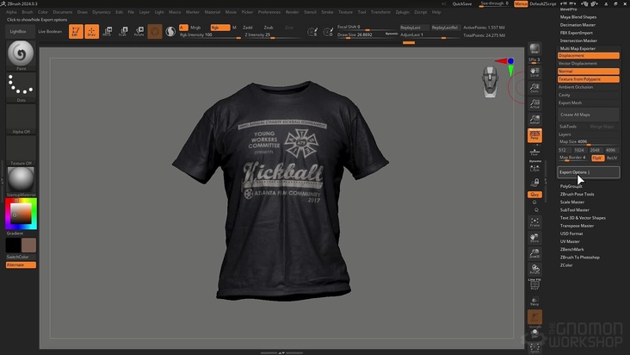Image resolution: width=630 pixels, height=355 pixels.
Task: Click the Gizmo 3D circle icon
Action: [x=155, y=31]
